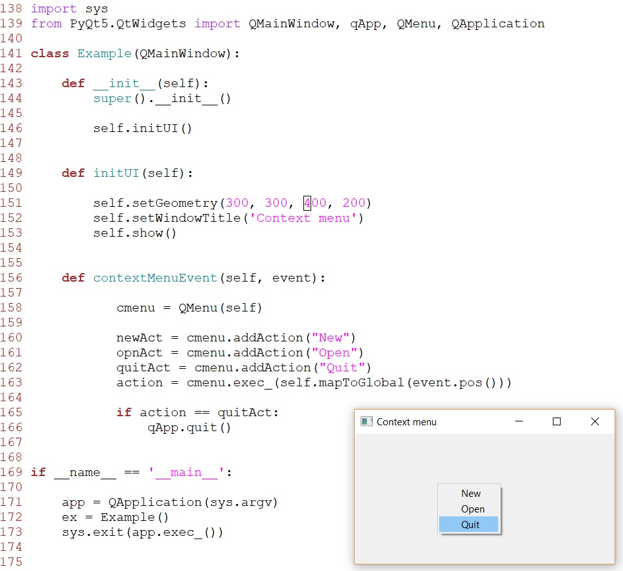Click the "Open" string on line 161
623x571 pixels.
pyautogui.click(x=334, y=352)
